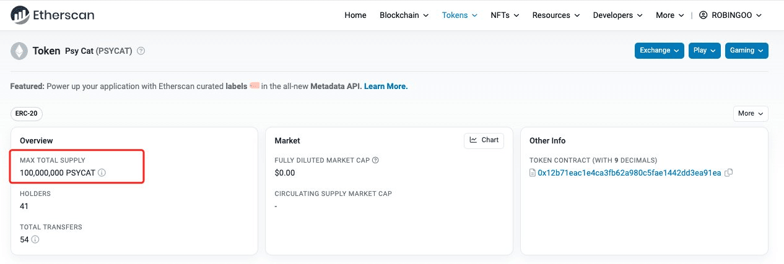
Task: Expand the Play dropdown button
Action: [705, 51]
